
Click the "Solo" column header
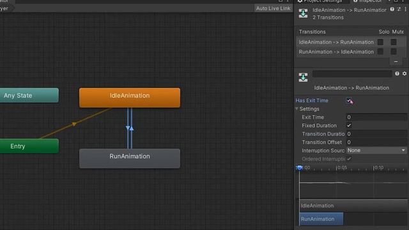[x=383, y=32]
